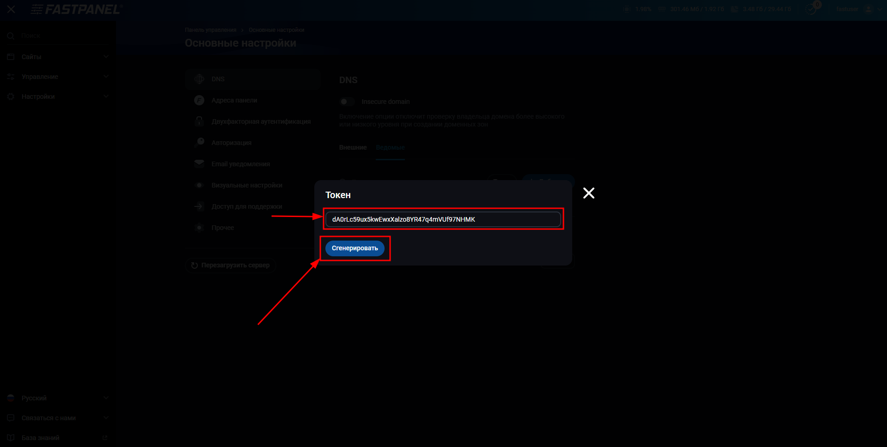
Task: Click the Визуальные настройки eye icon
Action: (199, 185)
